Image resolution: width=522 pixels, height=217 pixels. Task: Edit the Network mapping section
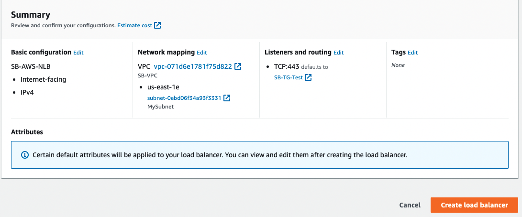pos(202,53)
